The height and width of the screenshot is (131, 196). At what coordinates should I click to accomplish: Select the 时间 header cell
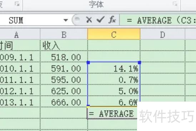(20, 45)
